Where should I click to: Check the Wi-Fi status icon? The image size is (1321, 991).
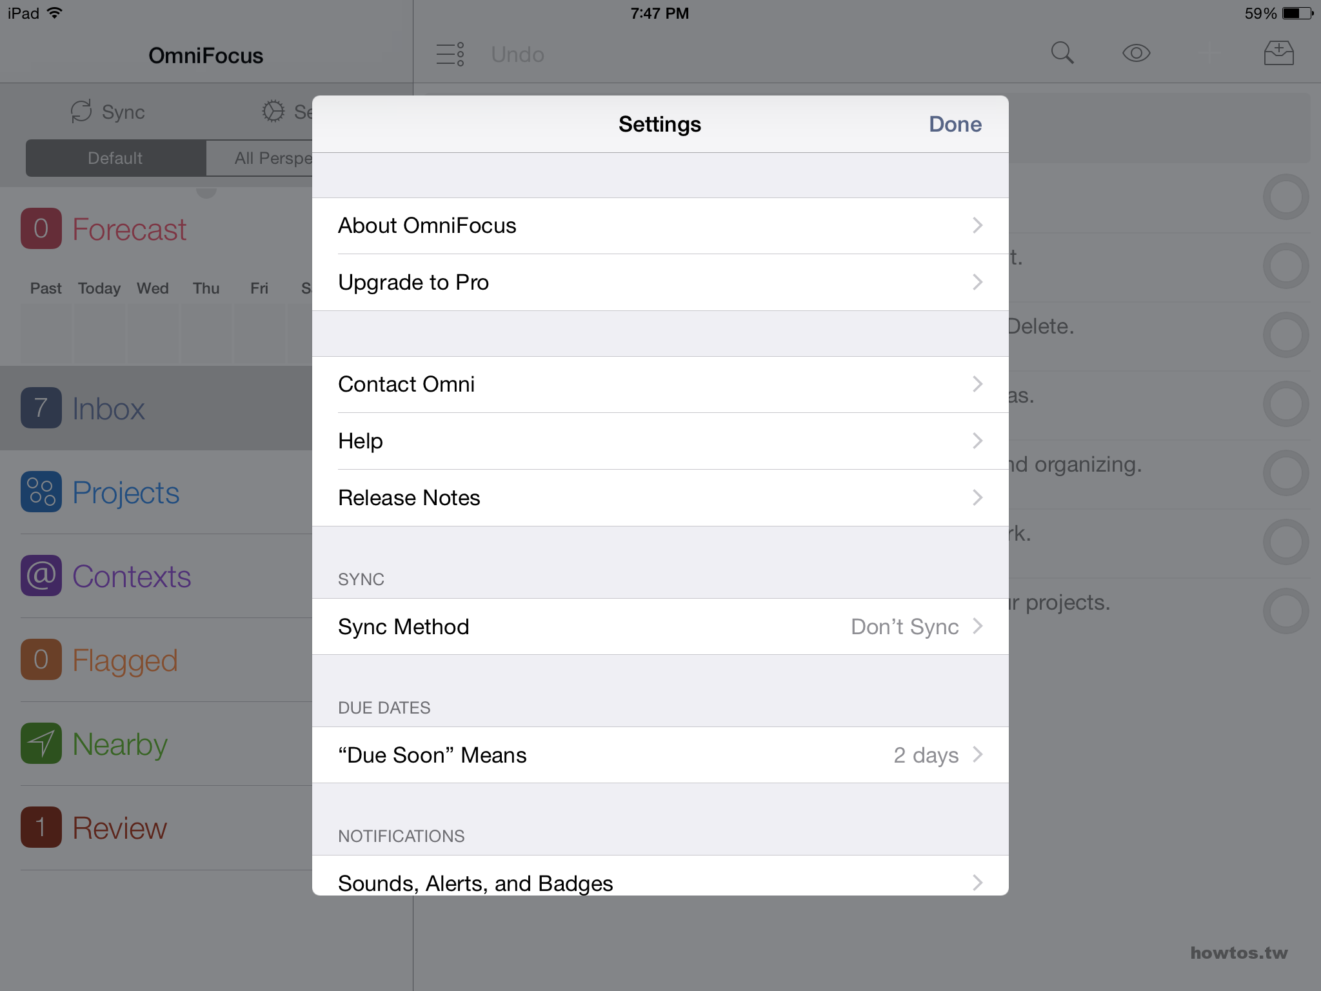55,13
